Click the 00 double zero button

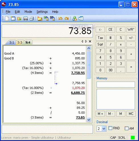[x=111, y=70]
